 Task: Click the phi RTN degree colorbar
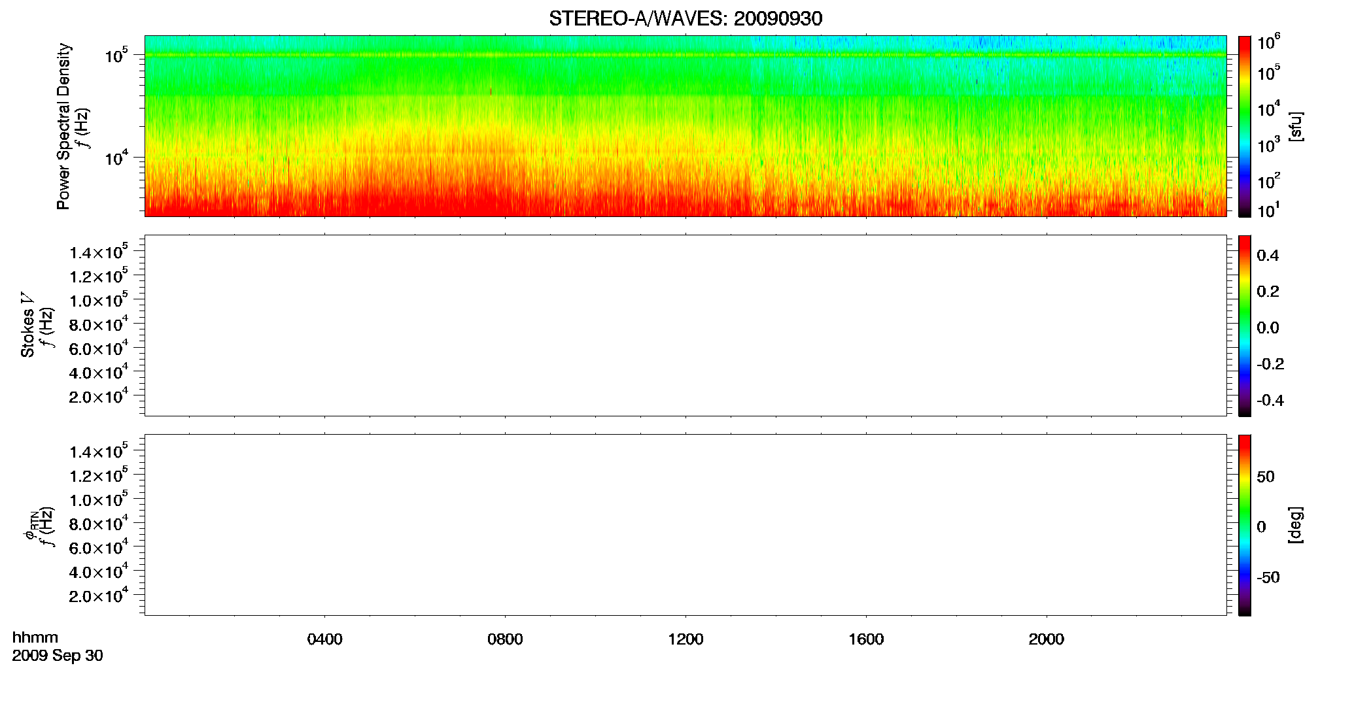(1245, 525)
